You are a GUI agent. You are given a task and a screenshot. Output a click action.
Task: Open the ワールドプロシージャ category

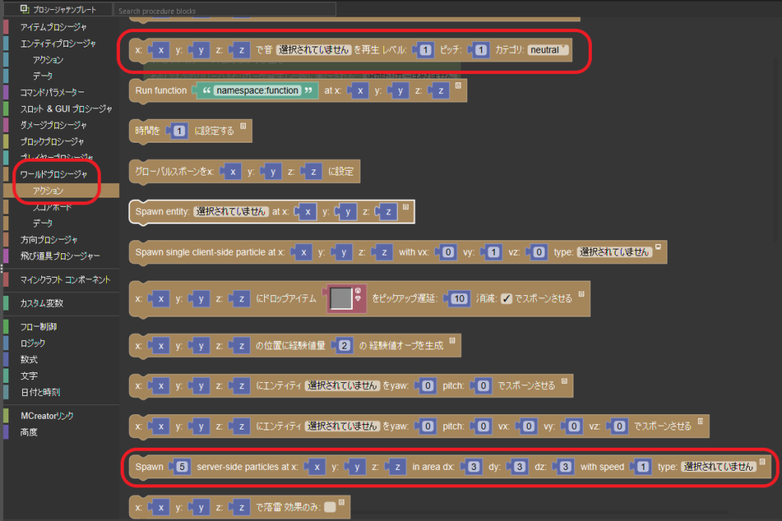tap(53, 175)
